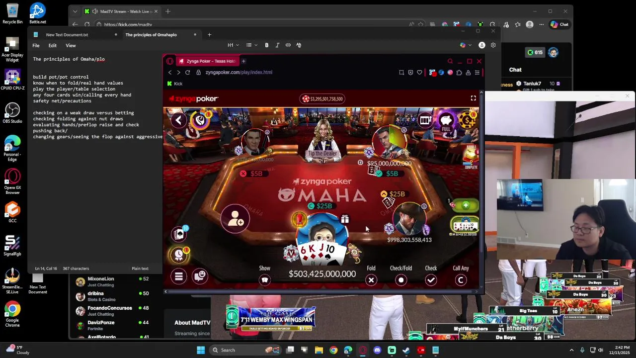Open Opera easy setup menu icon
The width and height of the screenshot is (636, 358).
pyautogui.click(x=477, y=73)
